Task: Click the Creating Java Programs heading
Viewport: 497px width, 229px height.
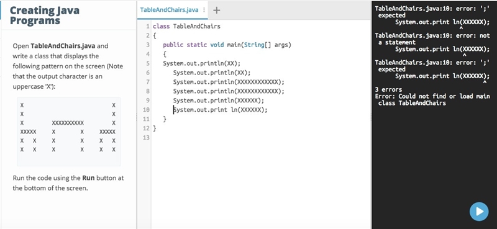Action: pyautogui.click(x=45, y=15)
